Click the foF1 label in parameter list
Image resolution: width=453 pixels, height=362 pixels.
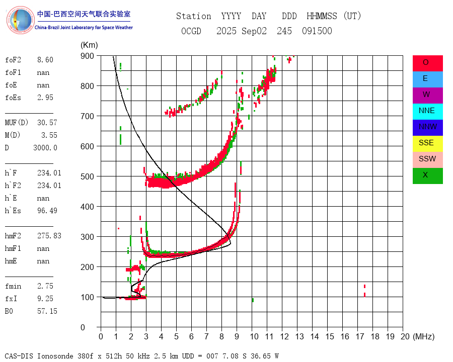click(13, 72)
